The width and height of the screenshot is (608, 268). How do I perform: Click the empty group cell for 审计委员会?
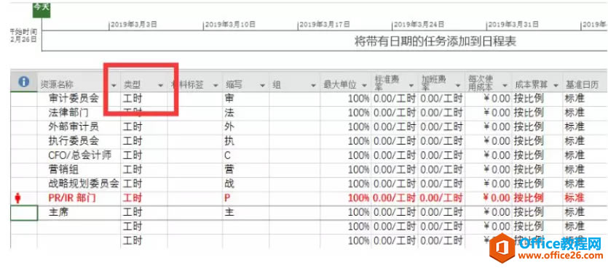pos(295,99)
